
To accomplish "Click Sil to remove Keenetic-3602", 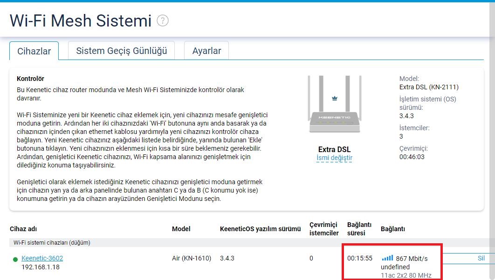I will coord(481,258).
